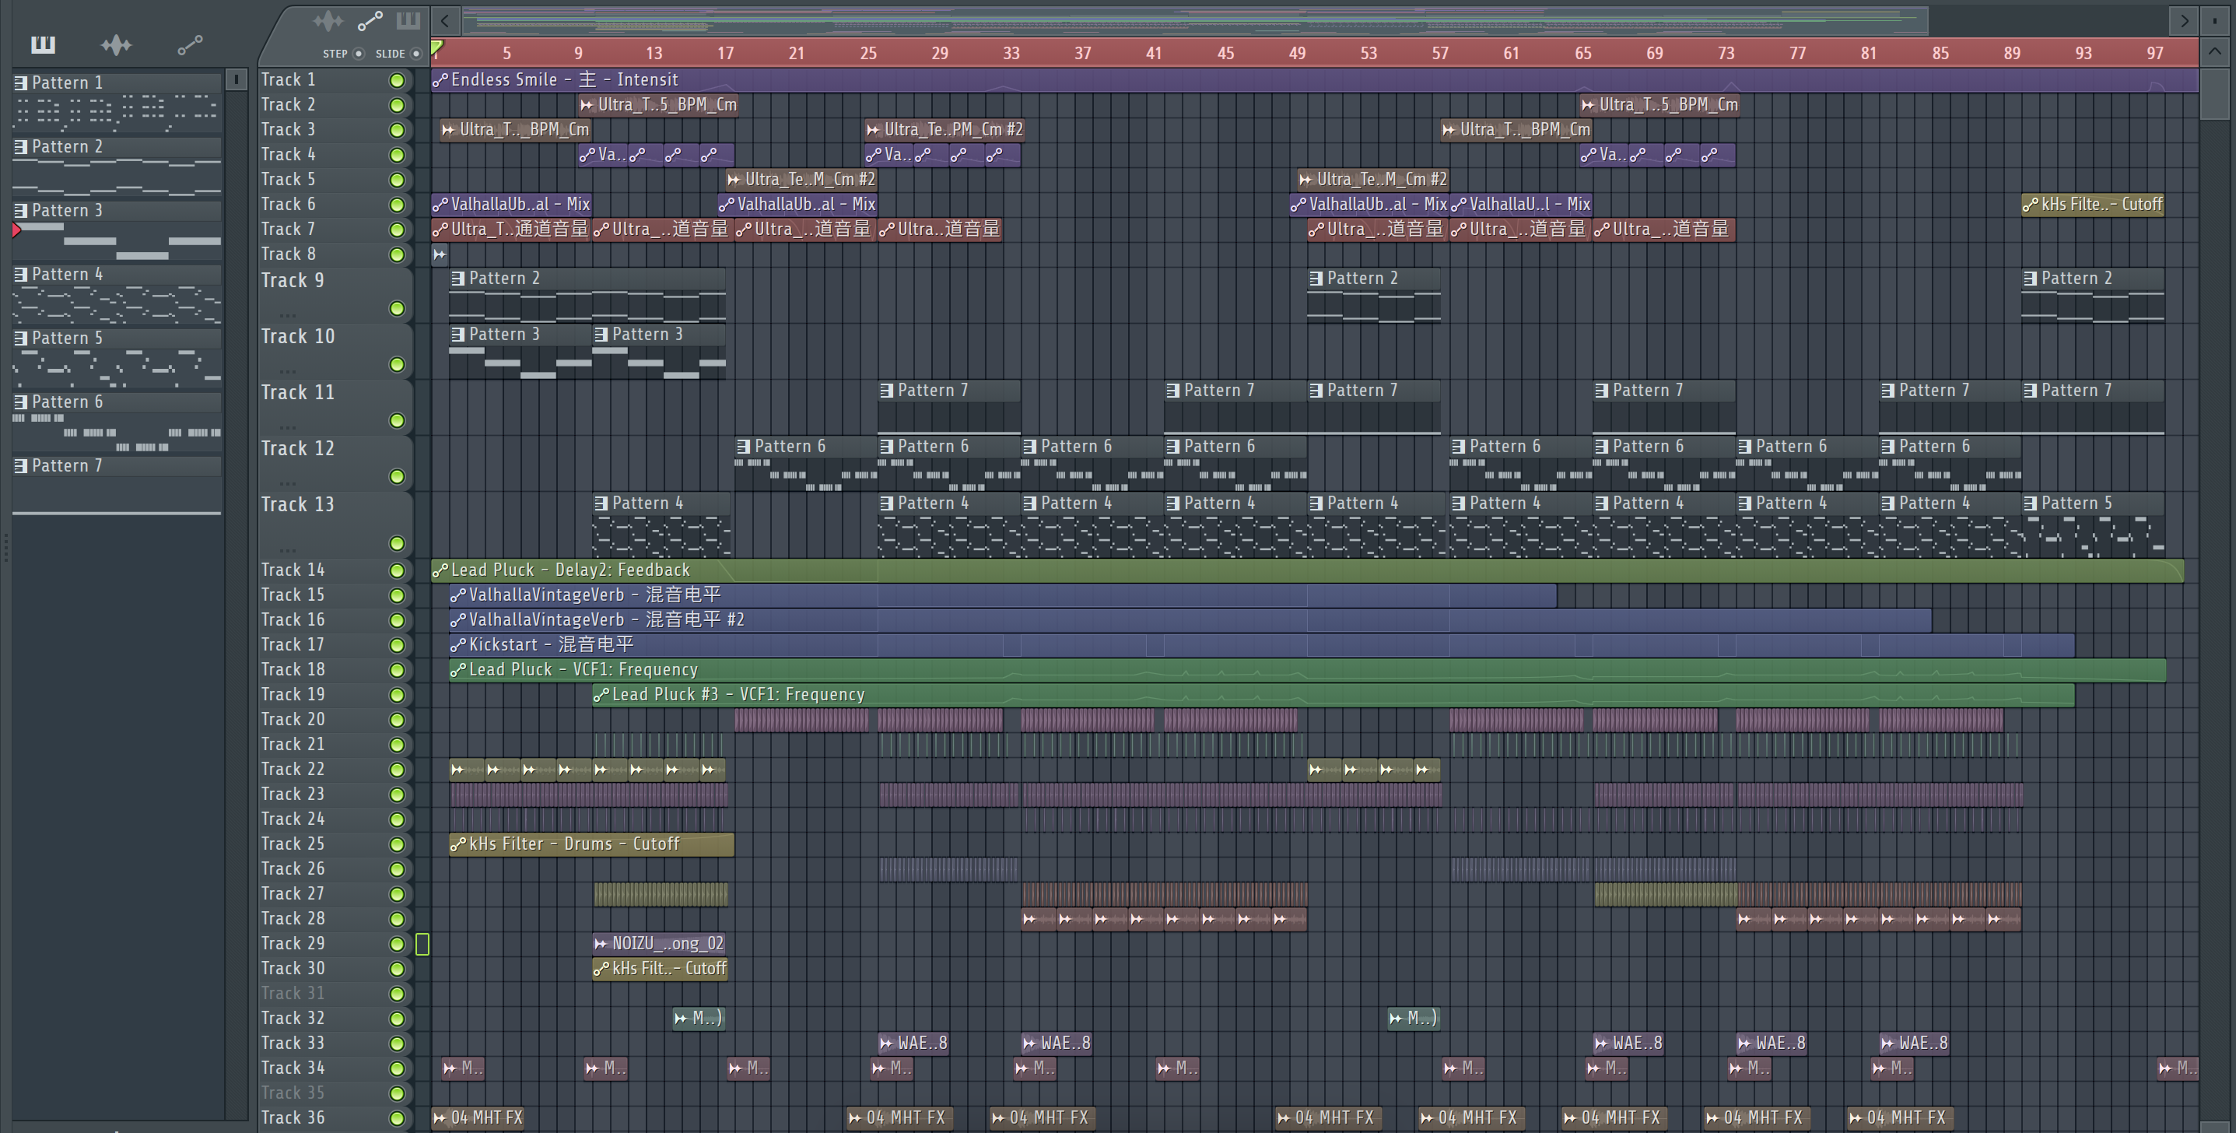Select kHs Filt Cutoff clip on Track 30
The width and height of the screenshot is (2236, 1133).
coord(660,969)
